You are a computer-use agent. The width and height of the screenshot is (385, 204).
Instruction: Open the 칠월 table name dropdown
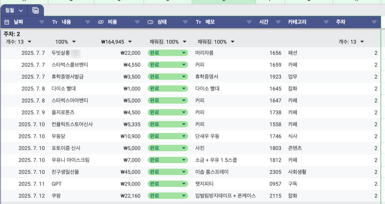click(21, 10)
